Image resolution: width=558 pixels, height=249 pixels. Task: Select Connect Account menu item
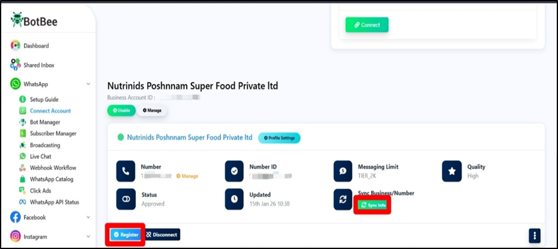tap(50, 111)
